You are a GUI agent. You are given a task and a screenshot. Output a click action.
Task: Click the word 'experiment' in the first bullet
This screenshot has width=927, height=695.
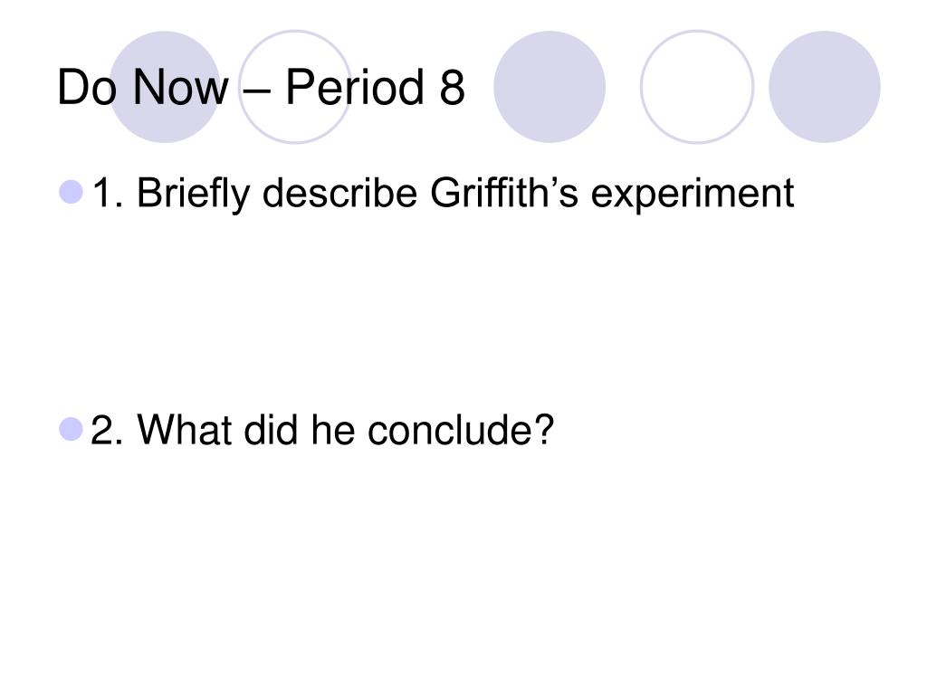point(693,195)
